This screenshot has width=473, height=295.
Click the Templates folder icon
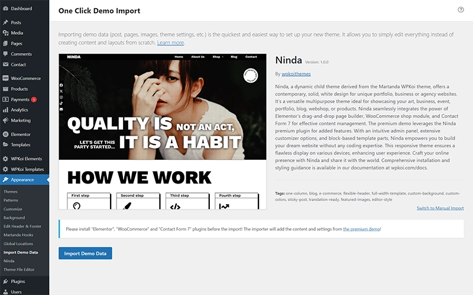tap(5, 145)
